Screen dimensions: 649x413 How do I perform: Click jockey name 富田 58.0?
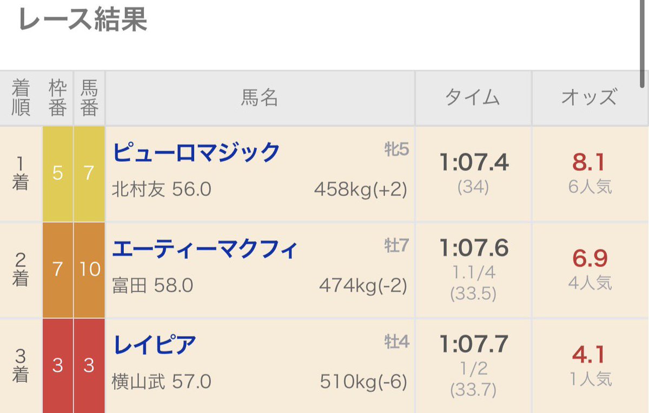point(153,286)
